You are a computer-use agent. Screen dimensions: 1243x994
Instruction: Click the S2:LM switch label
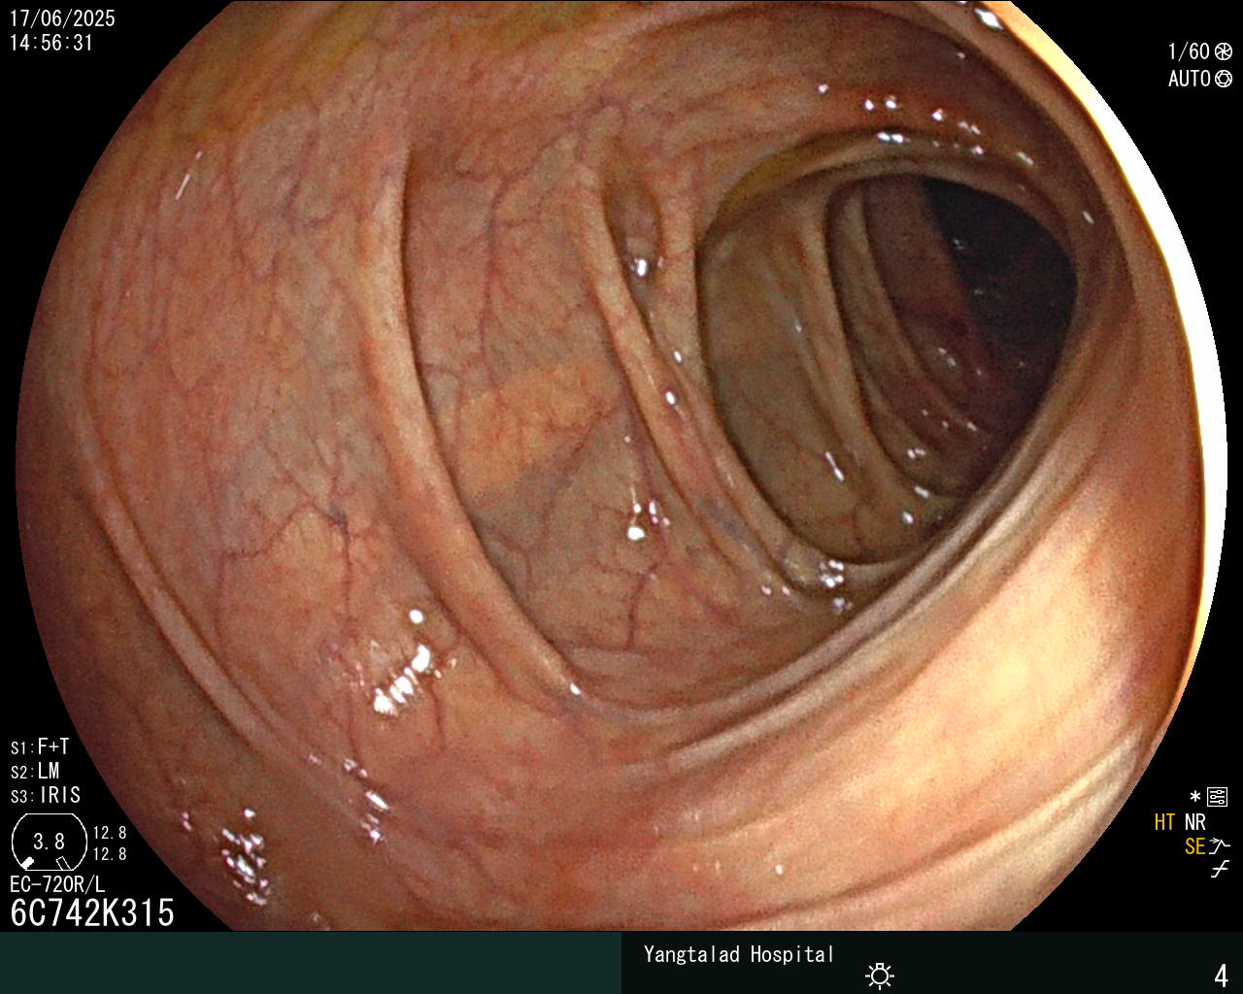(35, 772)
